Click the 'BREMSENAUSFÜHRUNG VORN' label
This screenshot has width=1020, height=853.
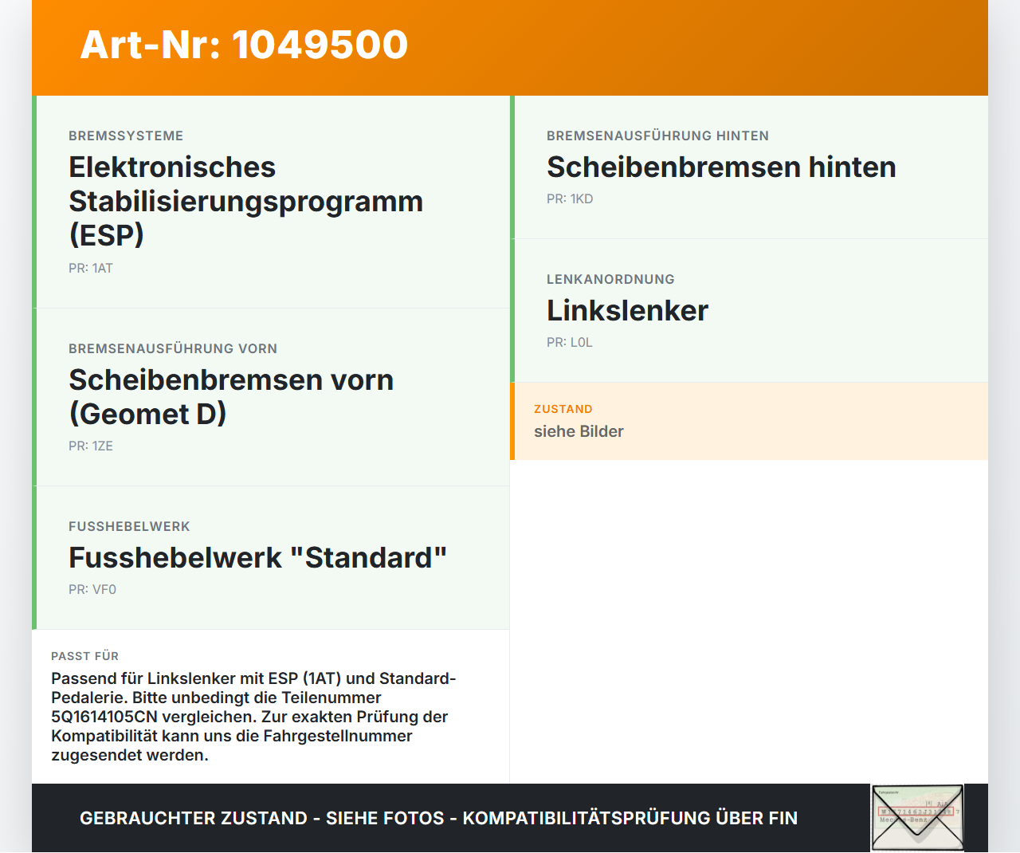tap(173, 348)
